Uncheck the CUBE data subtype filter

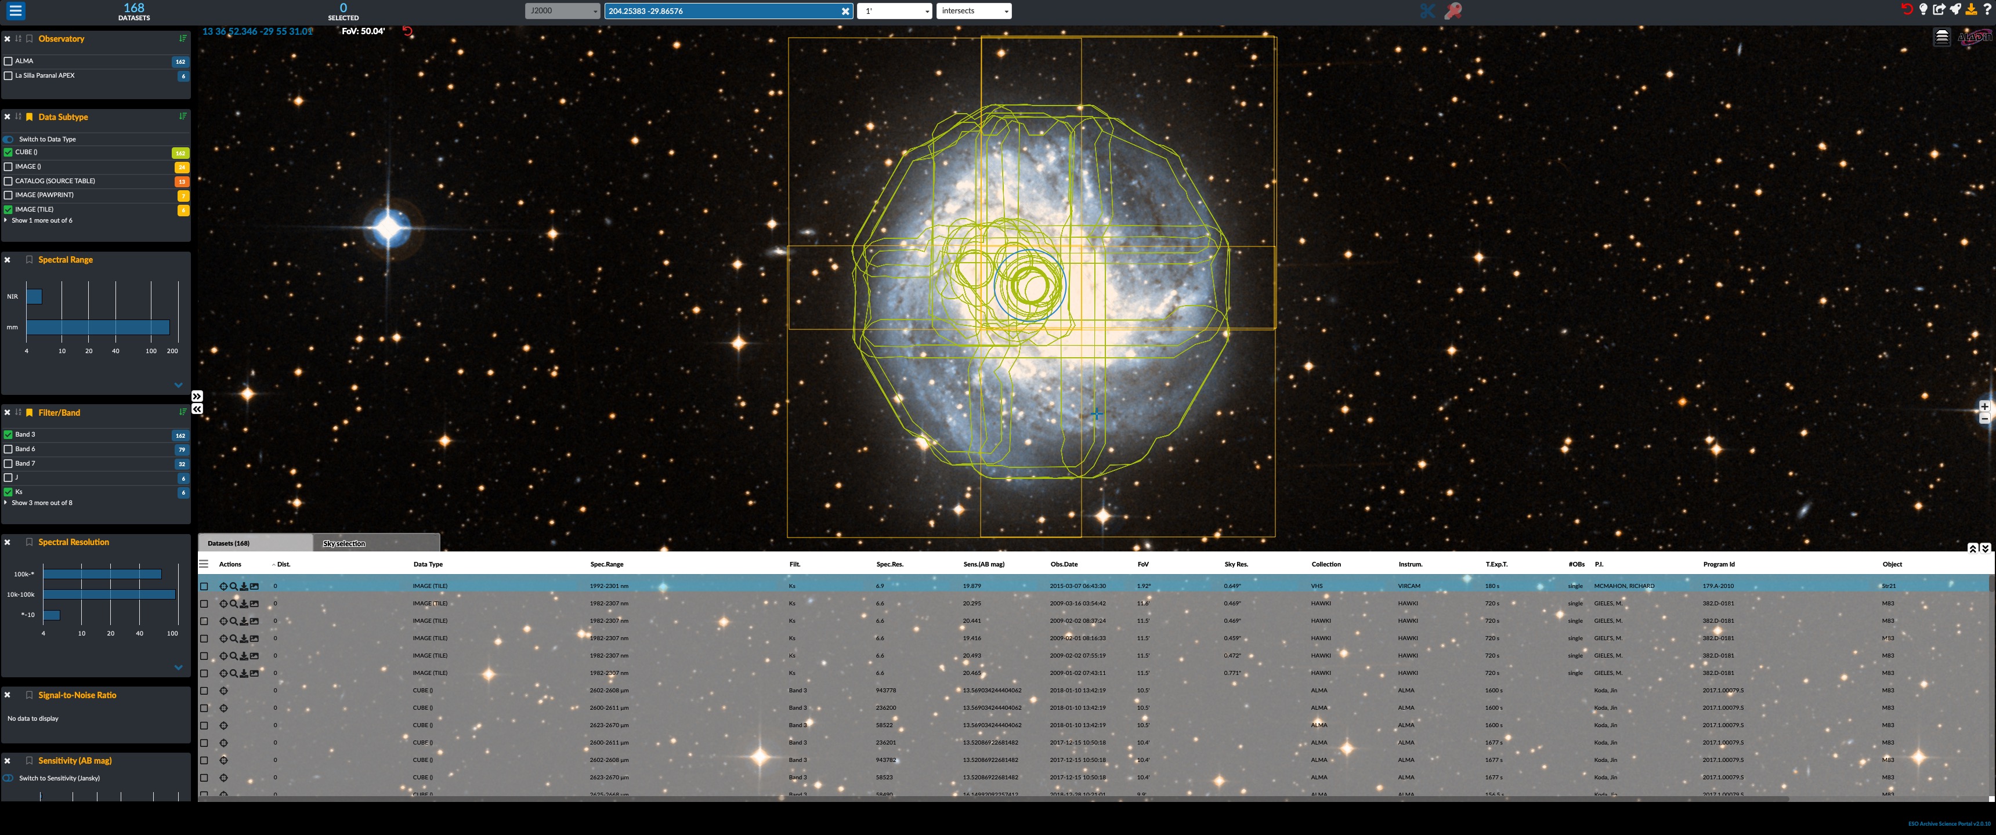pos(9,153)
